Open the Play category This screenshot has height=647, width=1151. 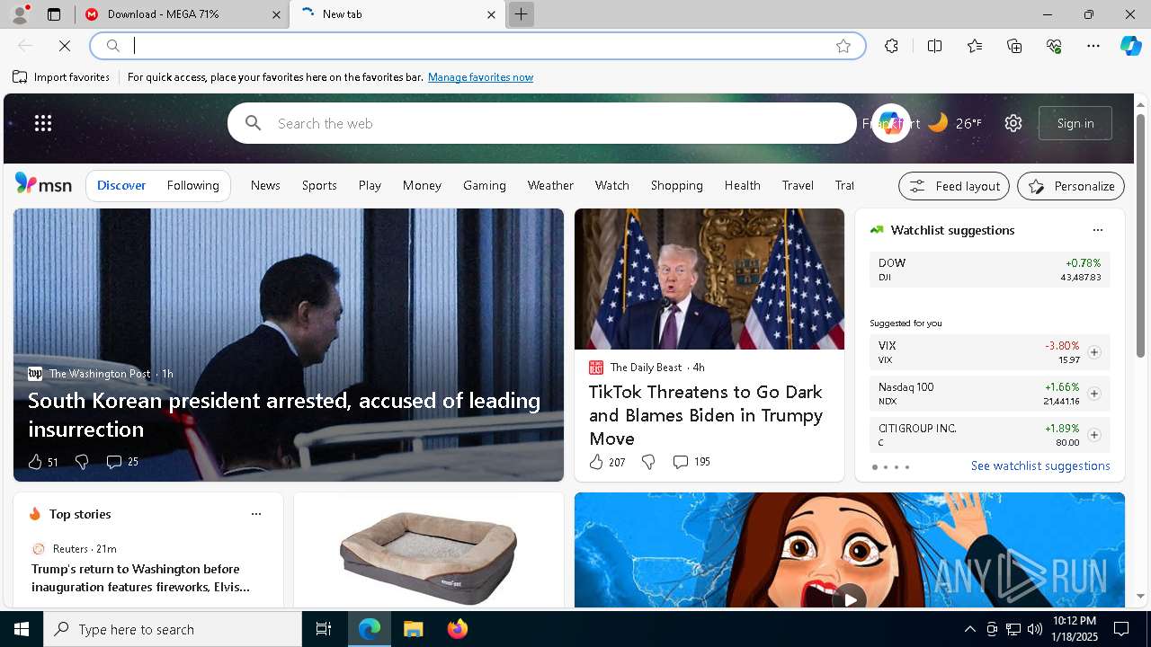[370, 185]
